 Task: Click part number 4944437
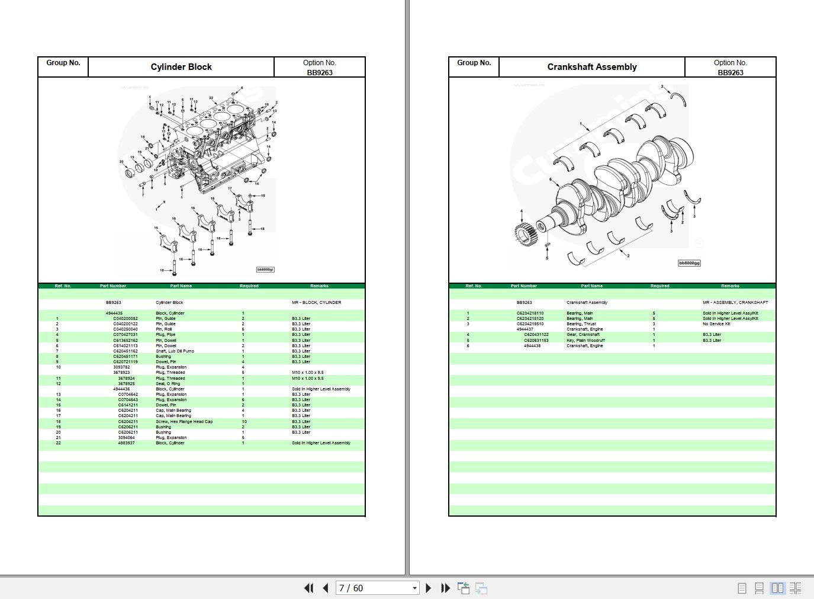[525, 329]
